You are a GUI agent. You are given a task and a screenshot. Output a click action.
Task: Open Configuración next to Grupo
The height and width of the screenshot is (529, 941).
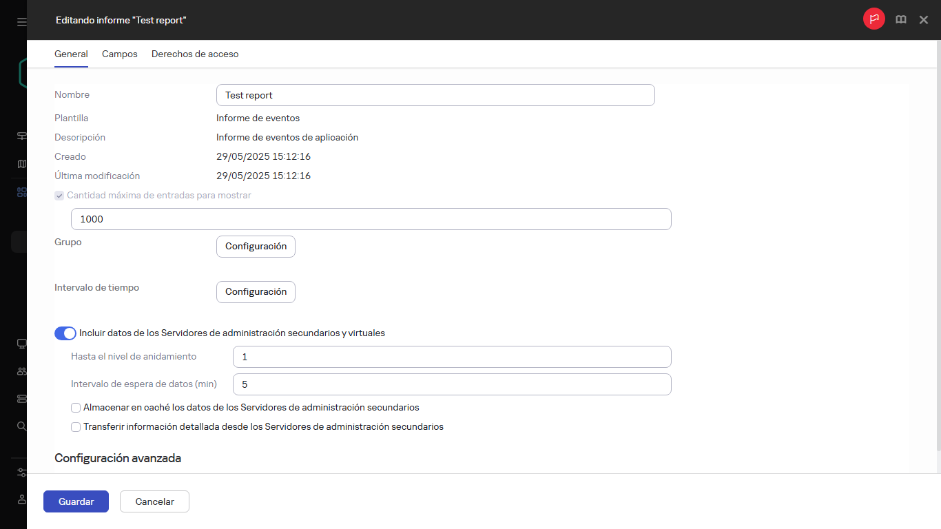256,247
